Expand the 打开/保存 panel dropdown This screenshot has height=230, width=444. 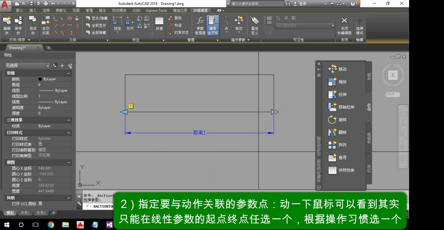20,40
